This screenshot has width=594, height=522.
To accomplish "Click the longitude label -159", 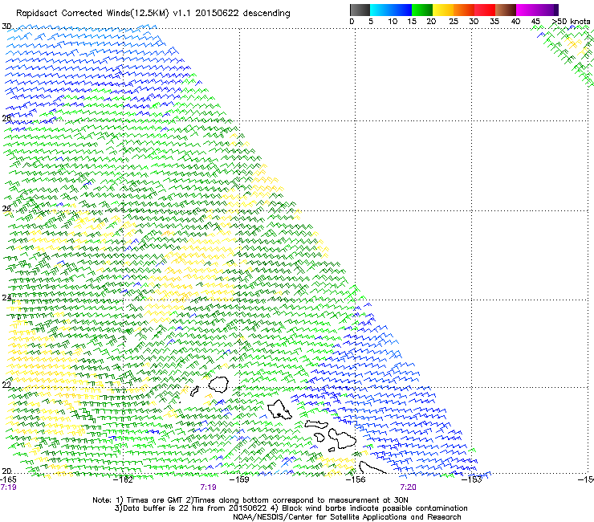I will click(x=239, y=479).
